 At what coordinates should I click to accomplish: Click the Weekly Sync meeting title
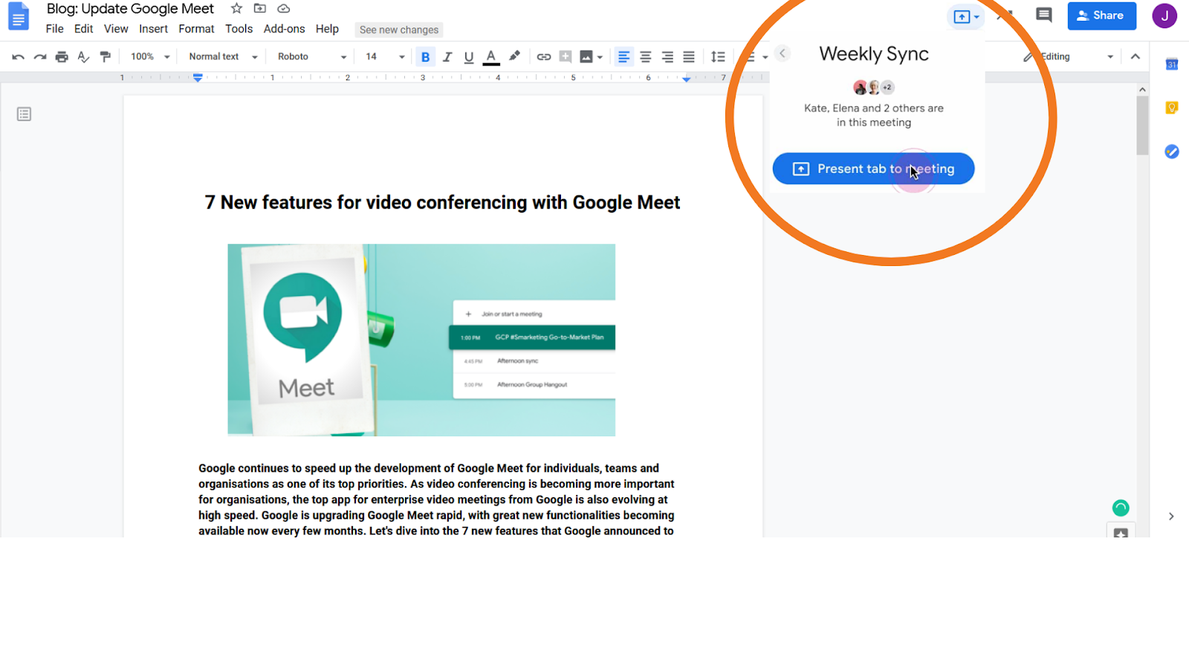coord(874,54)
